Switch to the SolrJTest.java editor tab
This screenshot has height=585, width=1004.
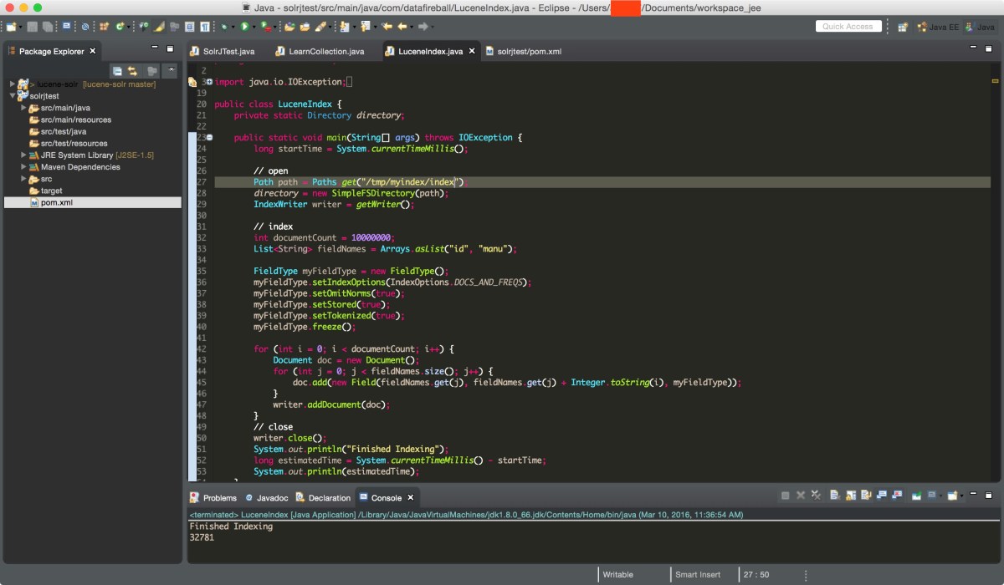point(228,51)
